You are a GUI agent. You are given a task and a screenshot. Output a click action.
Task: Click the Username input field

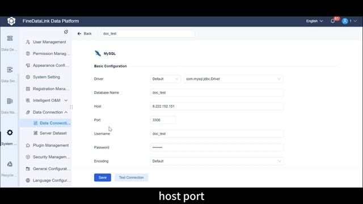coord(217,134)
